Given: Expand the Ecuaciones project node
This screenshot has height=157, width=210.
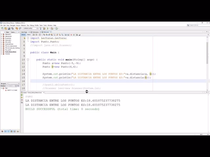Looking at the screenshot, I should pyautogui.click(x=1, y=38).
